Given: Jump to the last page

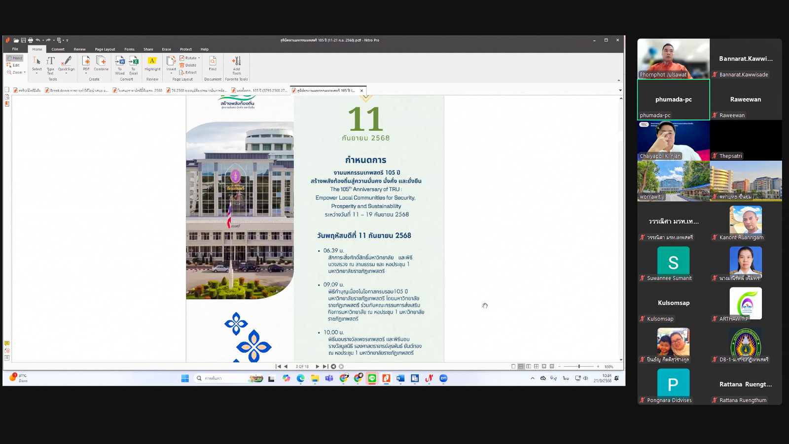Looking at the screenshot, I should 325,367.
